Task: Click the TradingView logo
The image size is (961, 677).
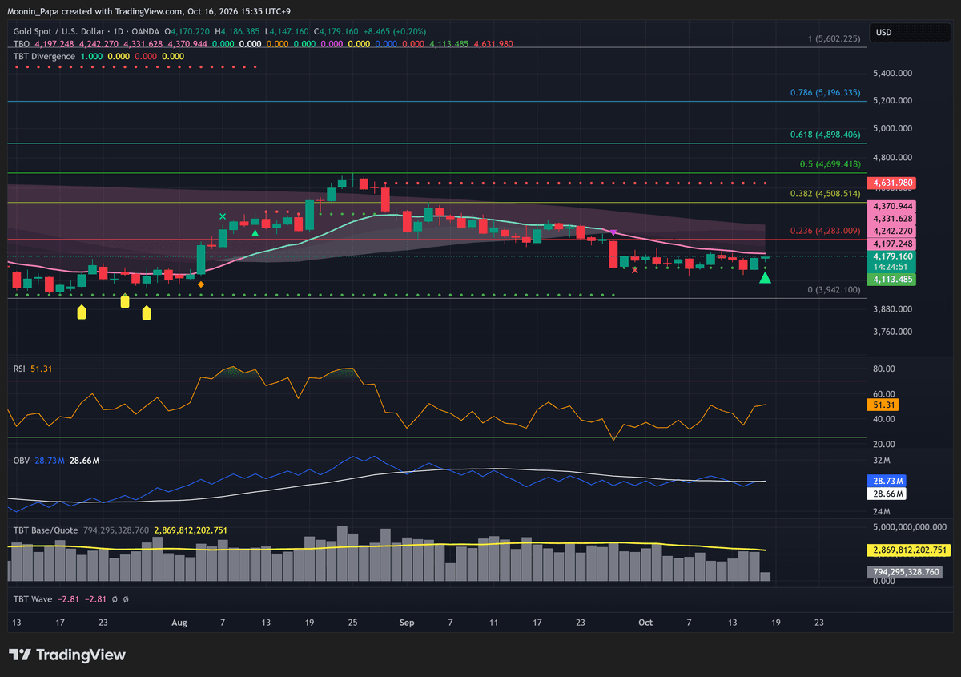Action: point(67,655)
